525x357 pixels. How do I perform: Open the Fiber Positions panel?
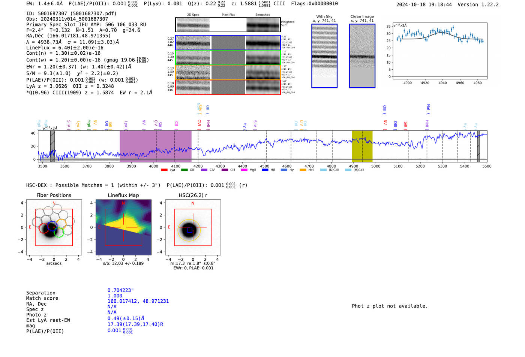click(x=54, y=227)
